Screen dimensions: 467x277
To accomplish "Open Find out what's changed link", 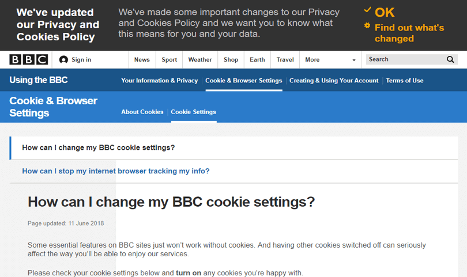I will [409, 33].
